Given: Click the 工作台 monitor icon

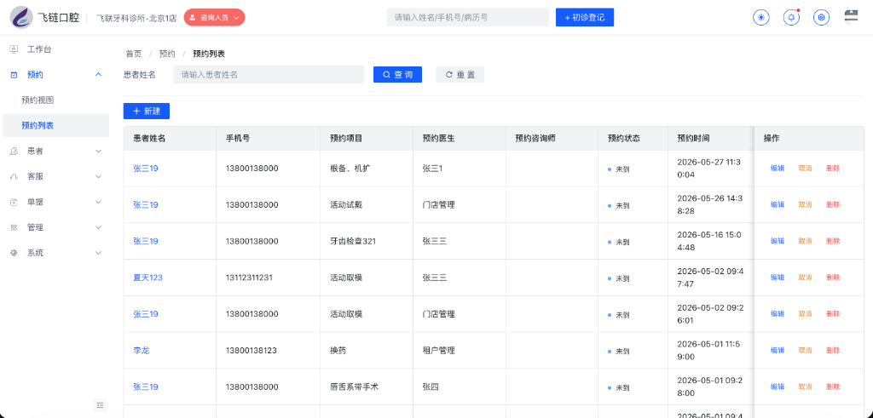Looking at the screenshot, I should pyautogui.click(x=14, y=49).
